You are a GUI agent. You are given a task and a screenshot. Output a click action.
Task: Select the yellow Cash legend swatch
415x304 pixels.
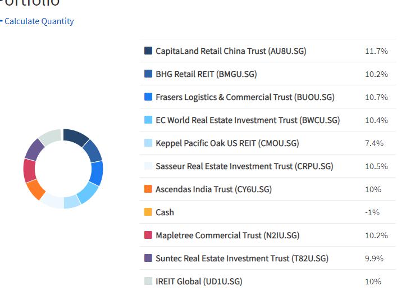[x=148, y=212]
